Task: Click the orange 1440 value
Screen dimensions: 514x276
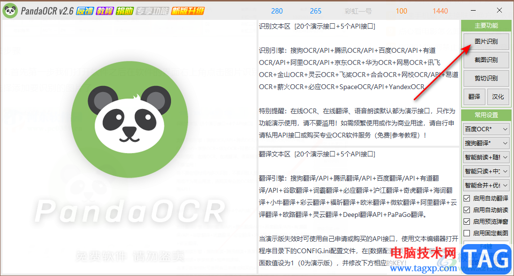Action: point(440,11)
